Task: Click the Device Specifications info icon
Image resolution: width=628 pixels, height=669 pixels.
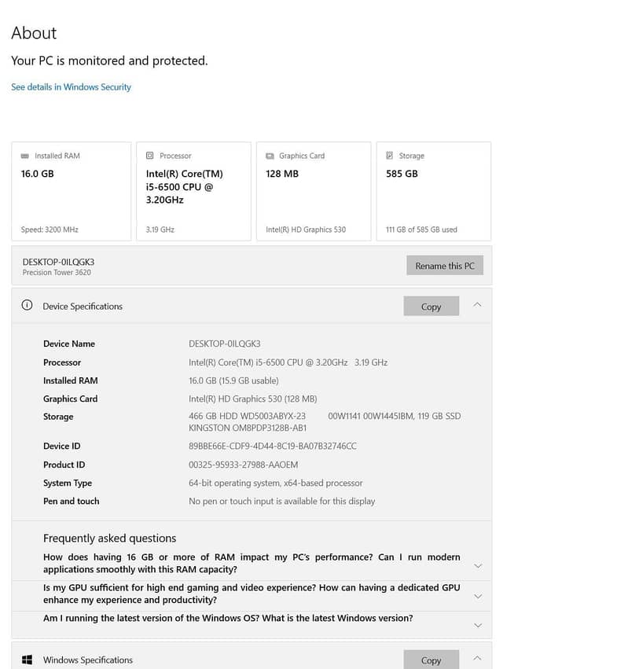Action: click(x=27, y=305)
